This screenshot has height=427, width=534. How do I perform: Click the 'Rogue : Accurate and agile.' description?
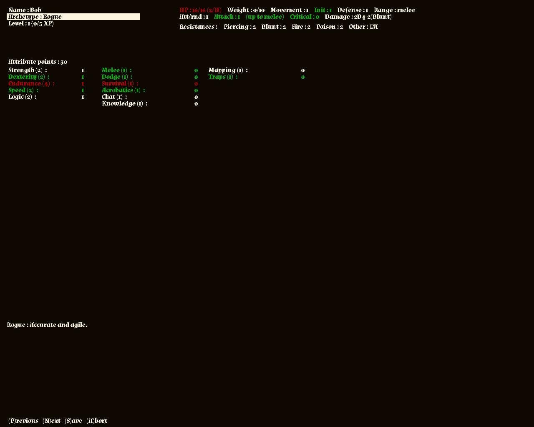click(47, 325)
